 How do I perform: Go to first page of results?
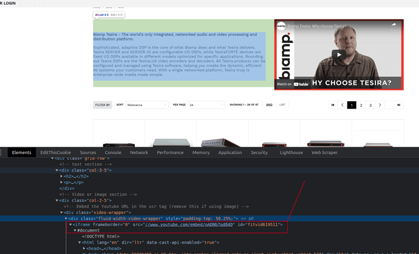pyautogui.click(x=333, y=105)
